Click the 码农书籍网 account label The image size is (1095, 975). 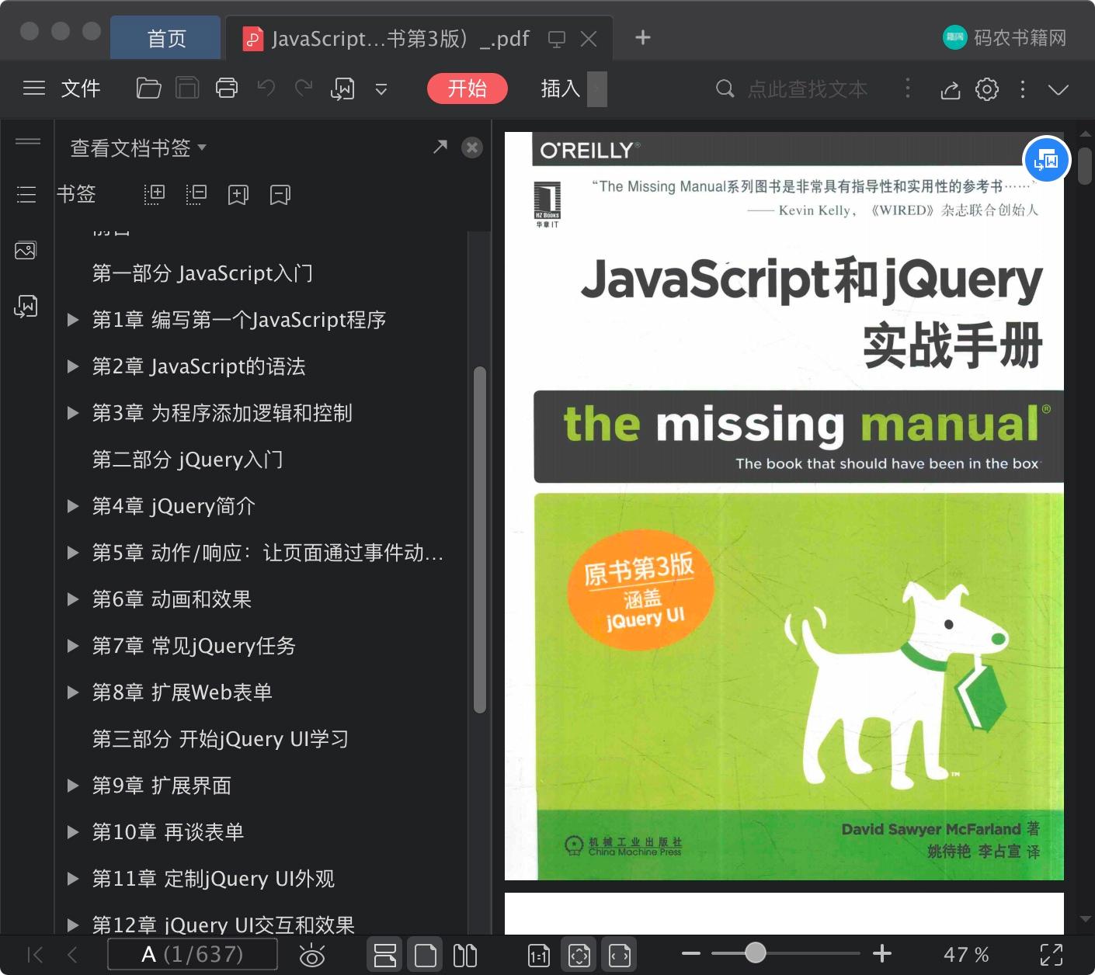click(x=1020, y=38)
